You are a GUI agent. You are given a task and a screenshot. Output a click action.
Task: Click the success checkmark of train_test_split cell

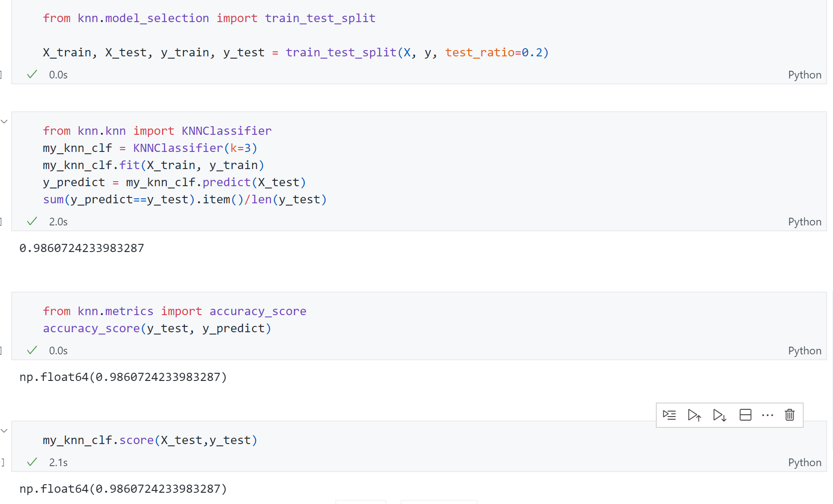[32, 74]
